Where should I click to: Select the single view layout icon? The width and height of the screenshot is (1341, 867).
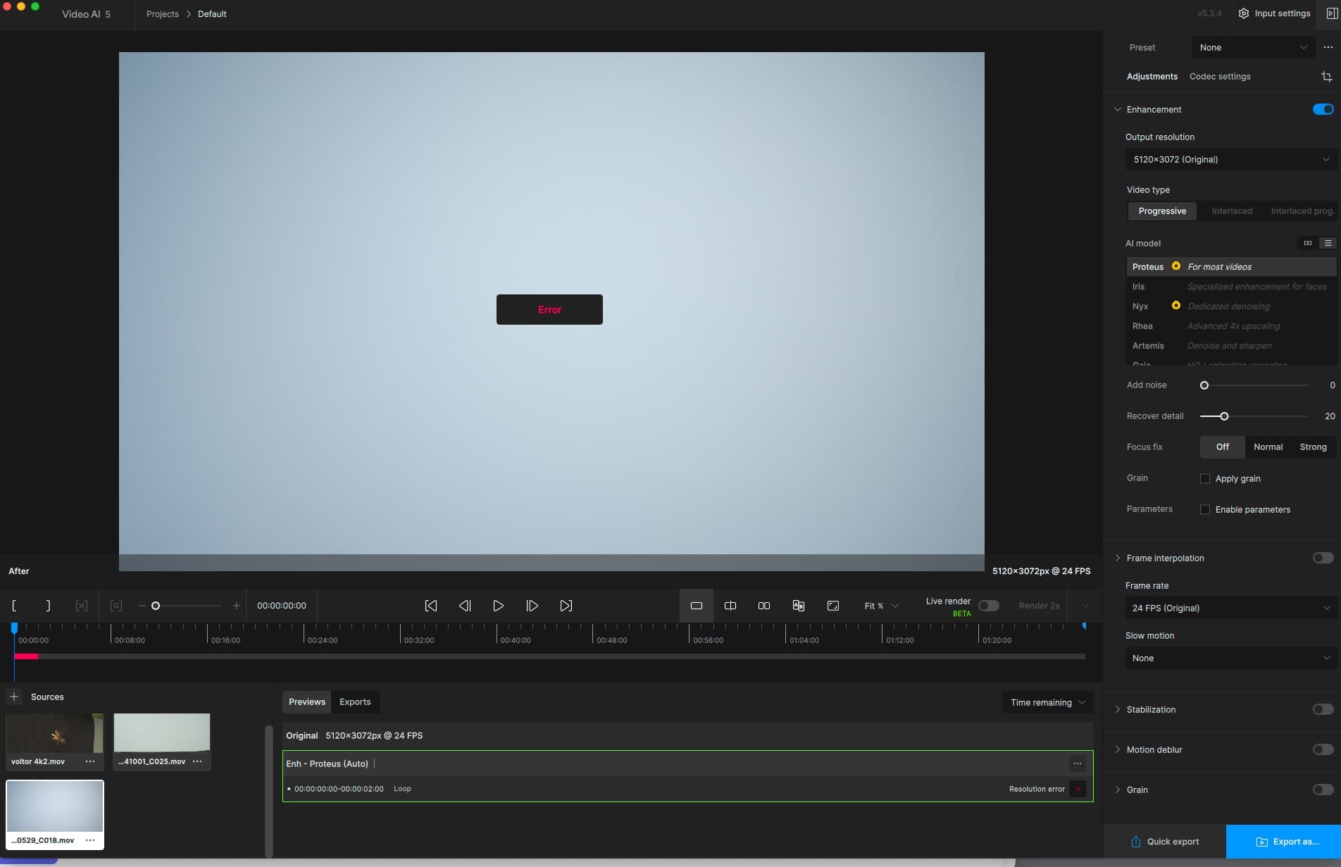pyautogui.click(x=696, y=606)
